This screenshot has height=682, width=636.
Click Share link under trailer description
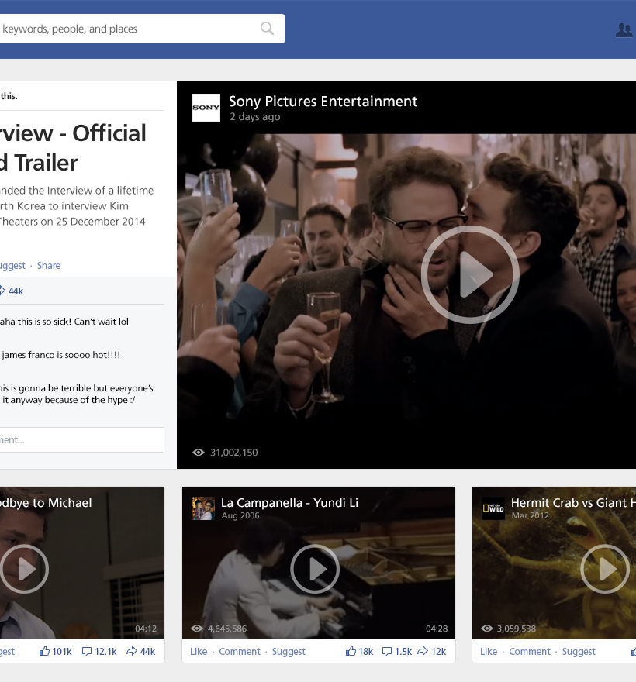(x=49, y=266)
